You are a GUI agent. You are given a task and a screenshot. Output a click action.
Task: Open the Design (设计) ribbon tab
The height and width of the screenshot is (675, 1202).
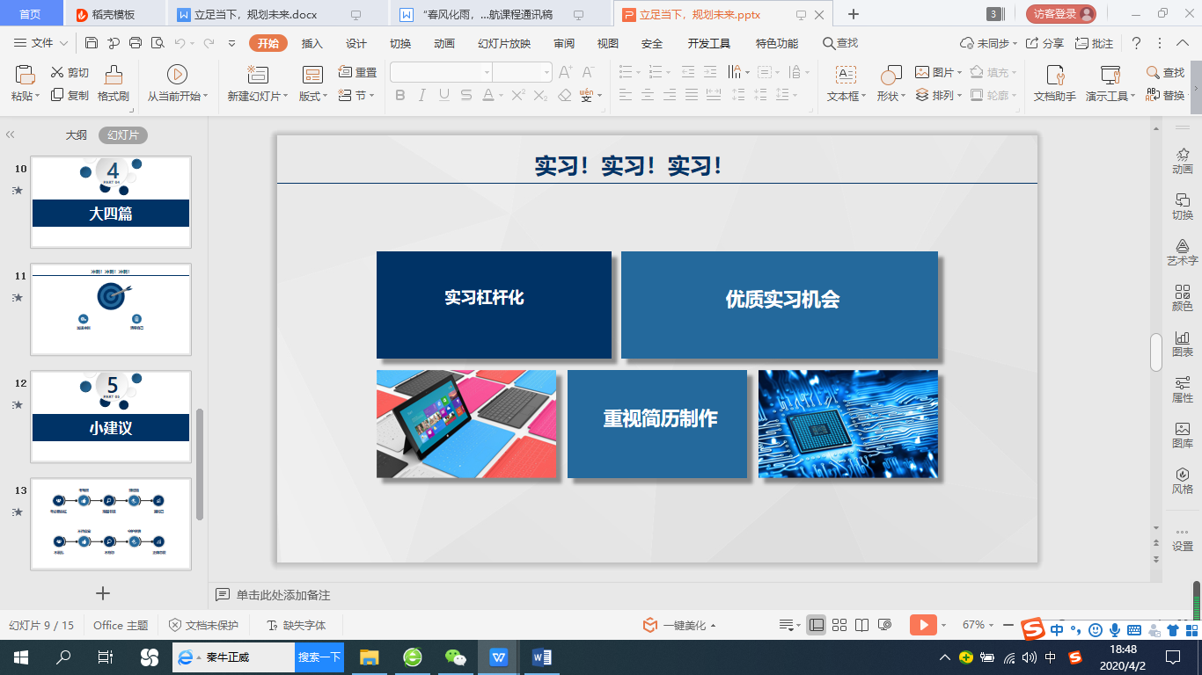coord(356,43)
